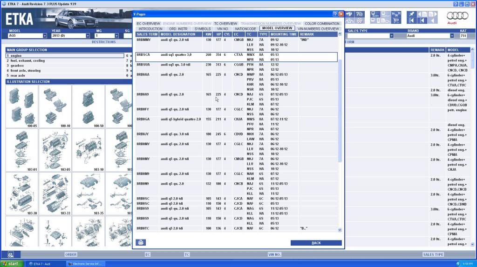Open illustration thumbnail 100-10
This screenshot has height=267, width=477.
click(x=55, y=107)
